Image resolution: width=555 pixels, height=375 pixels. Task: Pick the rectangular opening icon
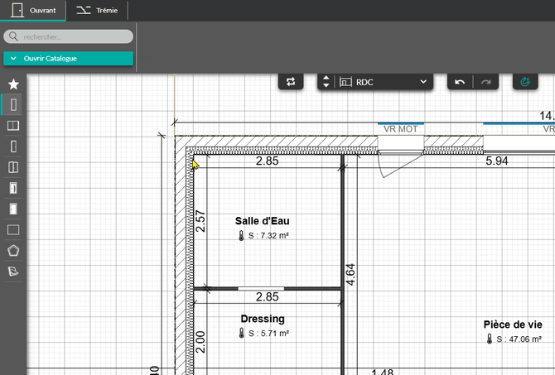click(x=13, y=230)
